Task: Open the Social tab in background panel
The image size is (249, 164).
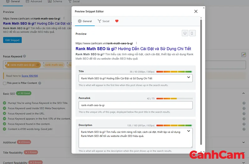Action: [74, 2]
